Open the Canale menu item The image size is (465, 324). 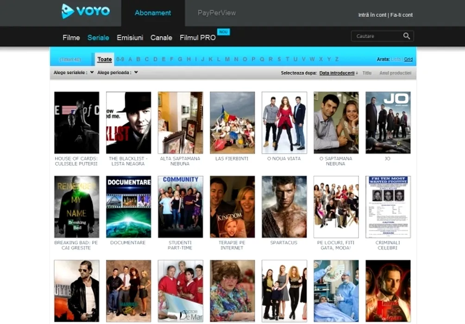click(x=161, y=37)
